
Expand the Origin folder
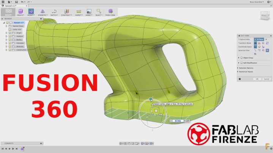point(6,33)
